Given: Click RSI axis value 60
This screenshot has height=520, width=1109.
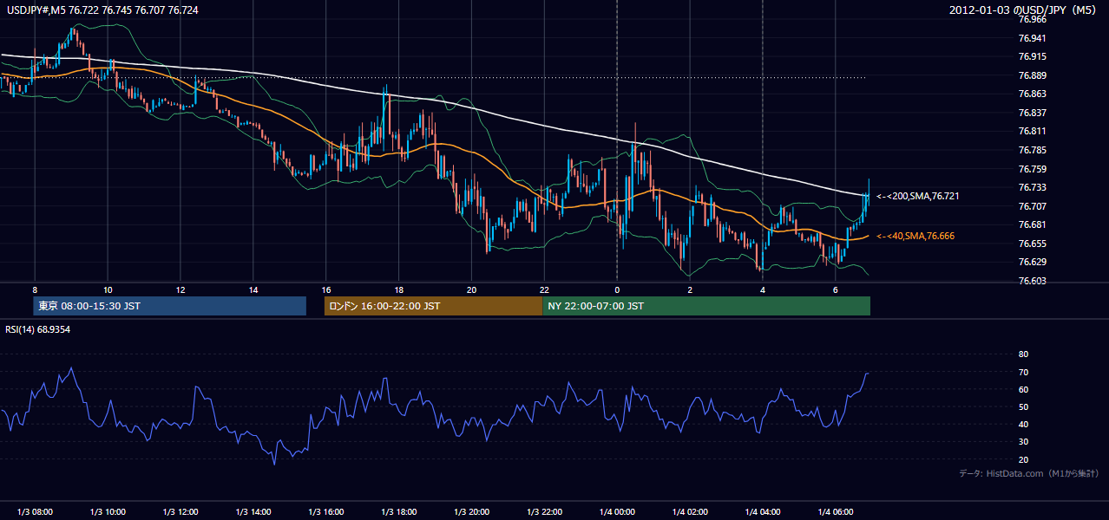Looking at the screenshot, I should click(1023, 389).
